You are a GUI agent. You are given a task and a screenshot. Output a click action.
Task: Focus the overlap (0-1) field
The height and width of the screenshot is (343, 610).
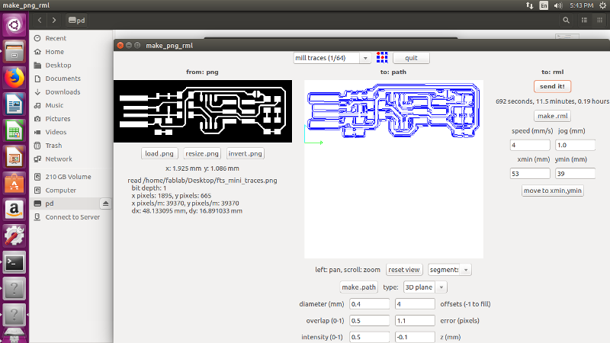(369, 320)
